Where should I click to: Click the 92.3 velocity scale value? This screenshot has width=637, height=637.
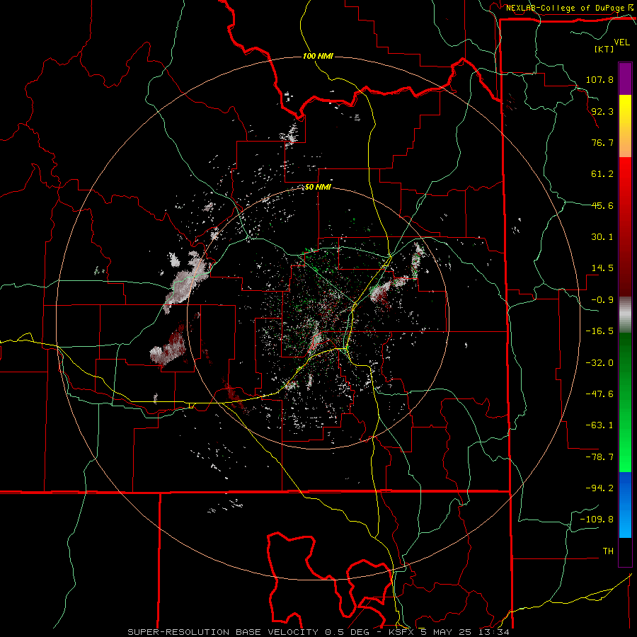click(602, 111)
